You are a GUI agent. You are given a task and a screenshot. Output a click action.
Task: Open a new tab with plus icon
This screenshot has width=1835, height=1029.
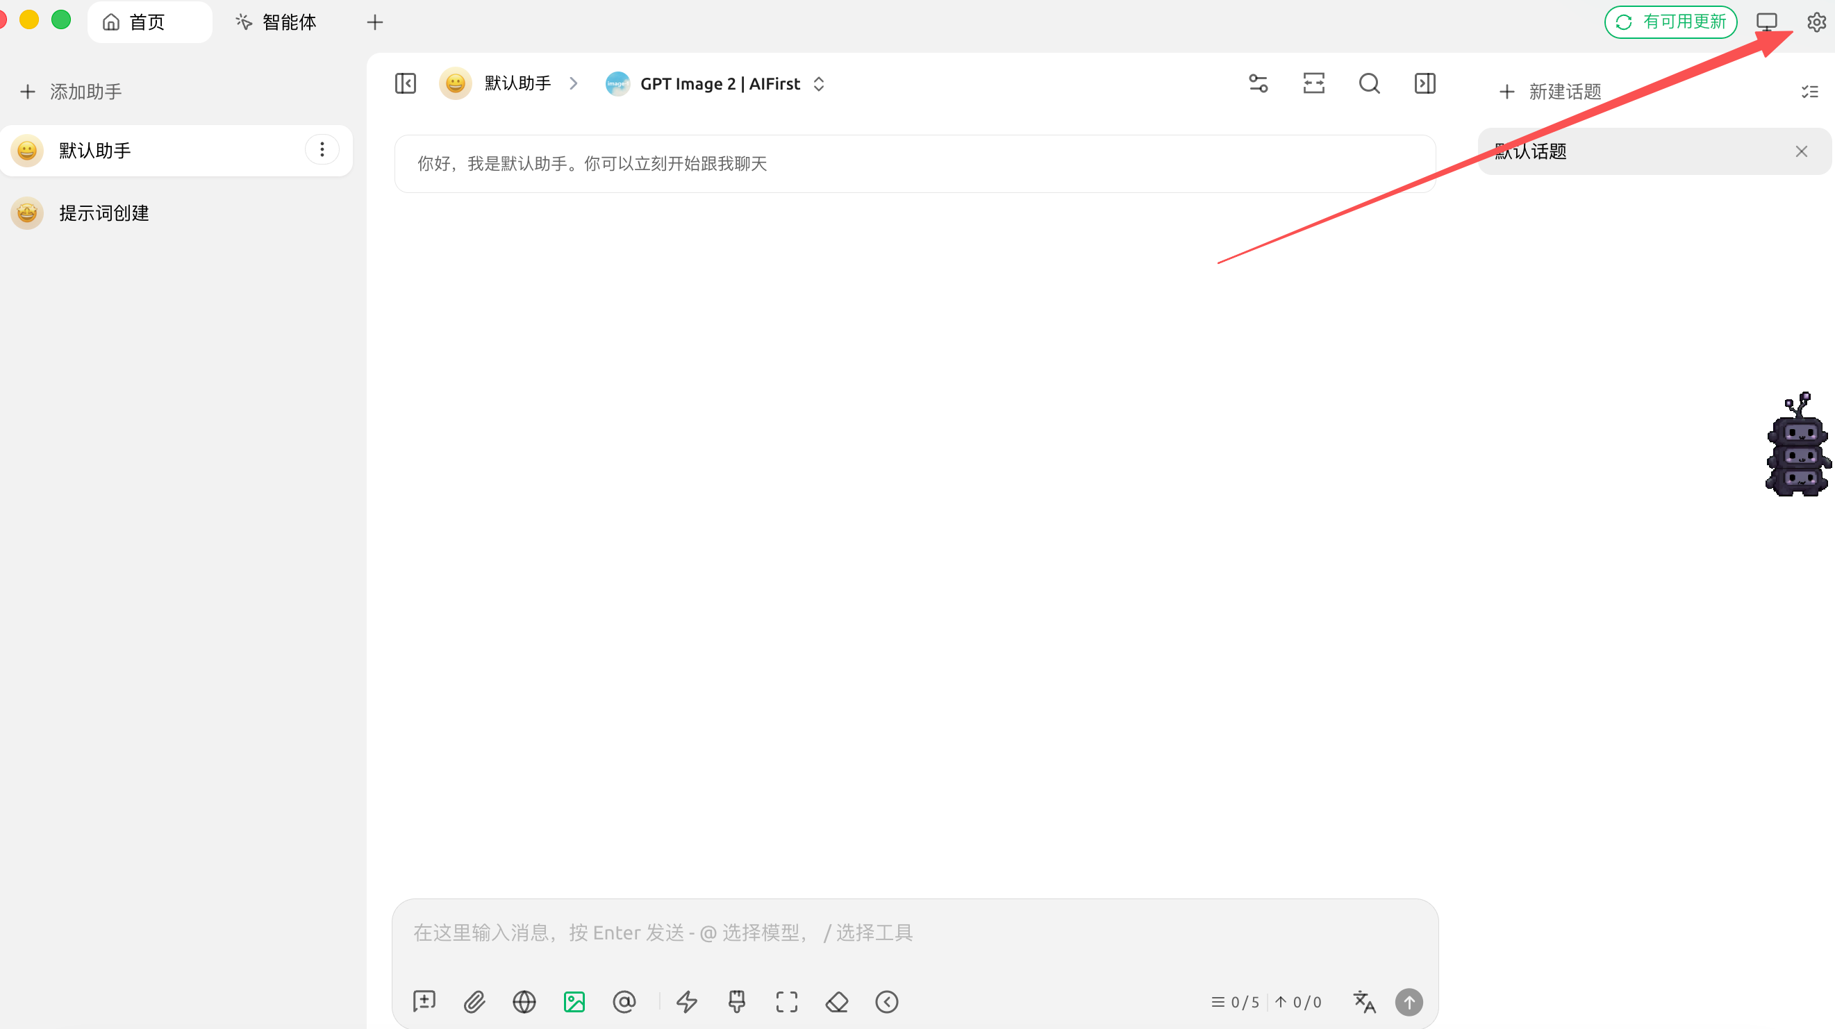(374, 22)
